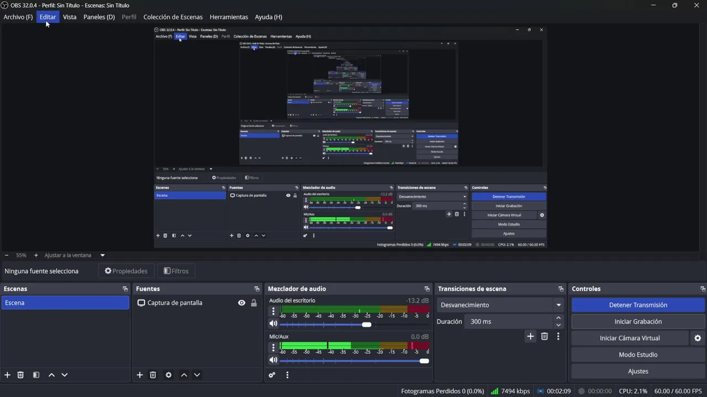Viewport: 707px width, 397px height.
Task: Open transition properties three-dot icon
Action: [558, 336]
